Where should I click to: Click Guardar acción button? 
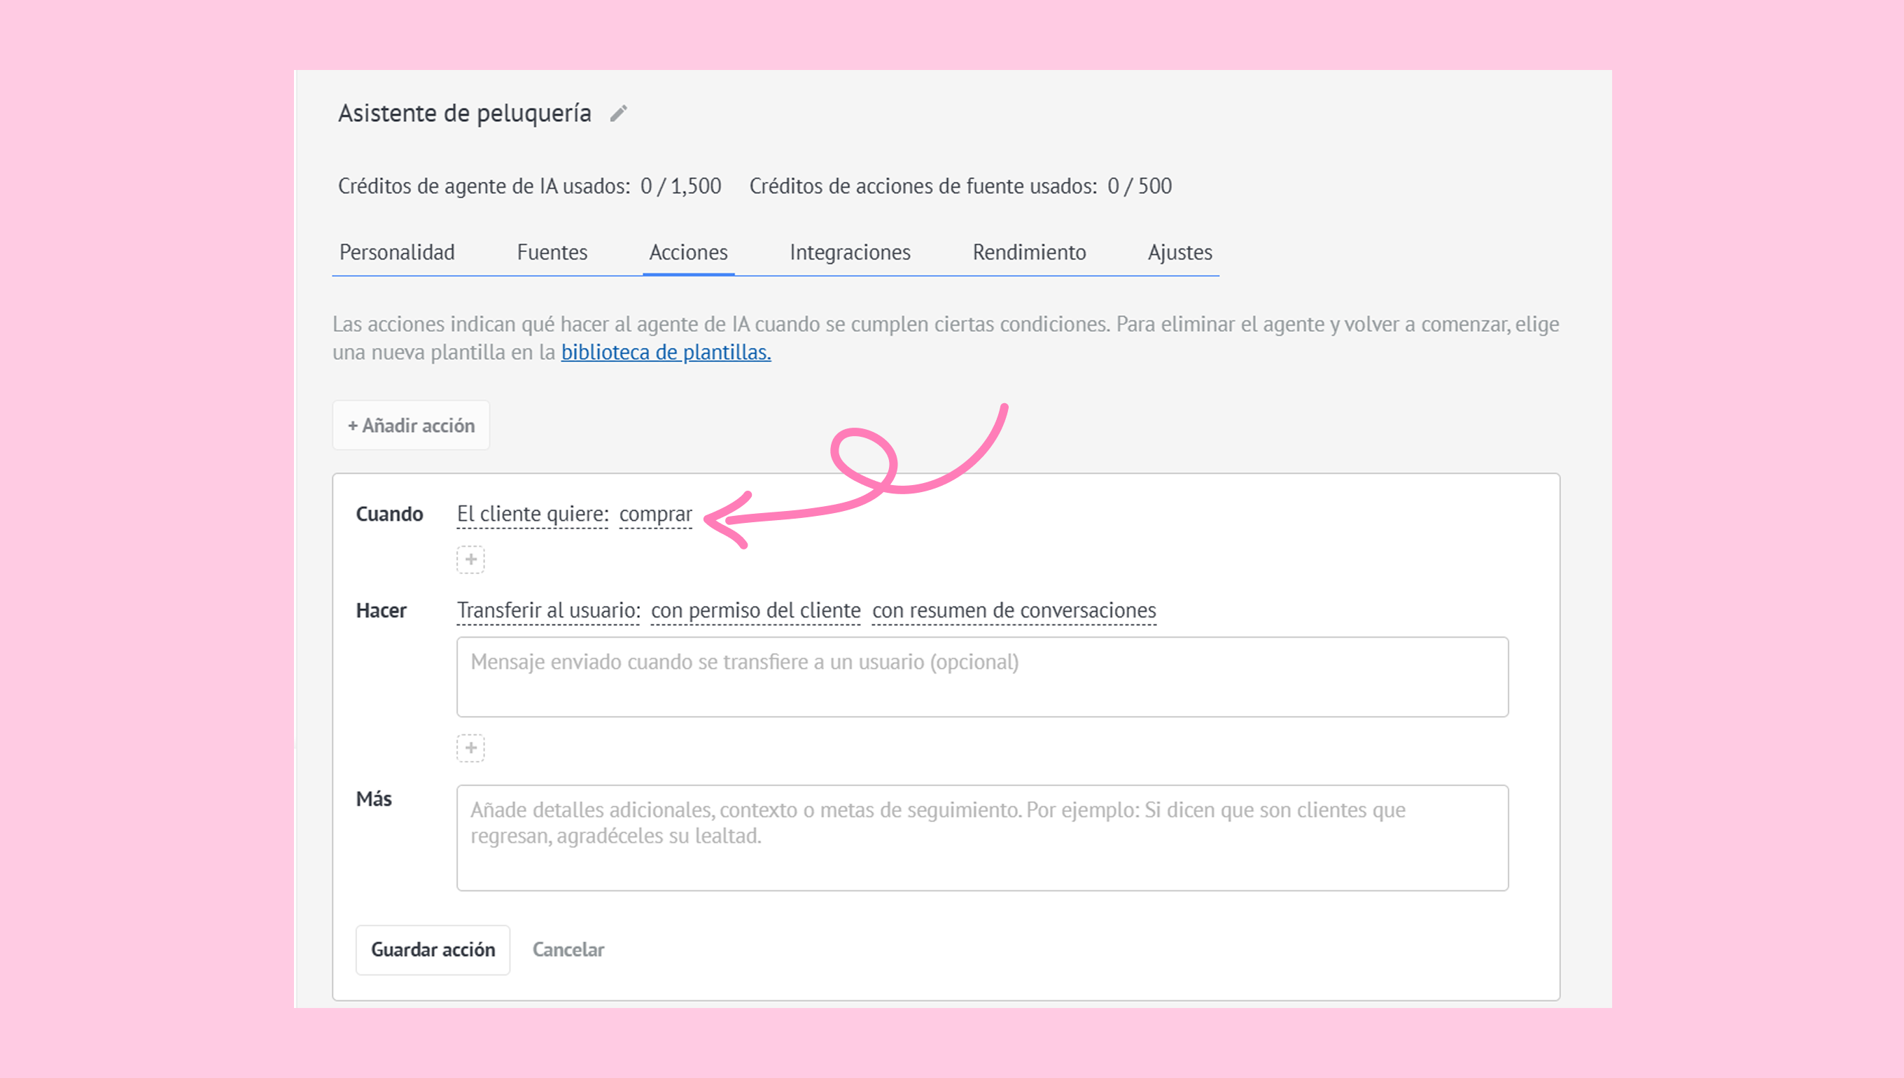pos(433,949)
